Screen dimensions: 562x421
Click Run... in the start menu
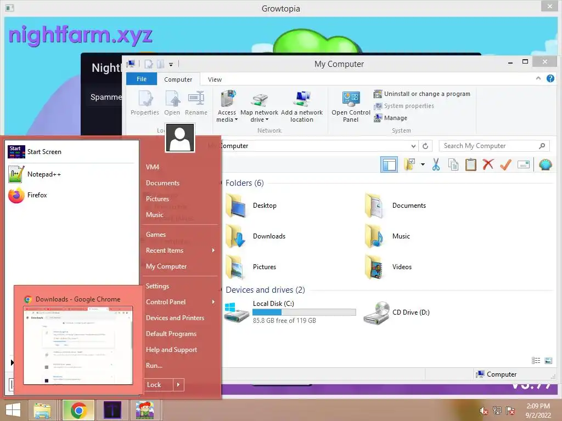(154, 366)
